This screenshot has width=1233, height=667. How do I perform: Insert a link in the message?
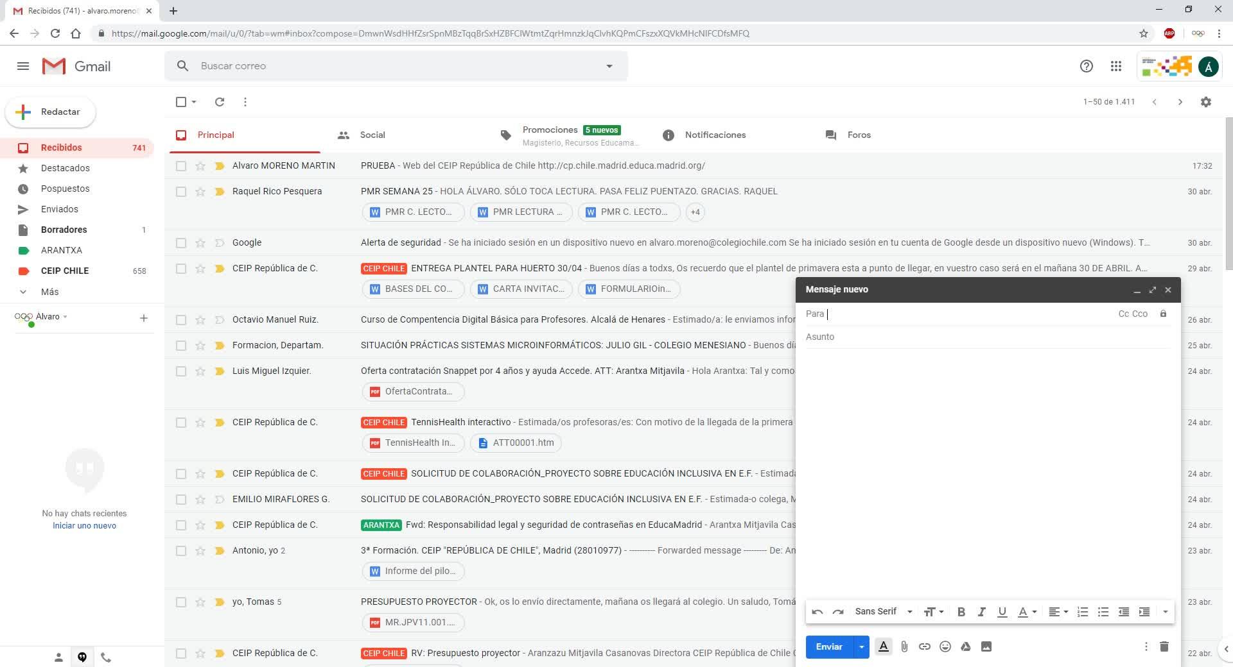pos(925,646)
